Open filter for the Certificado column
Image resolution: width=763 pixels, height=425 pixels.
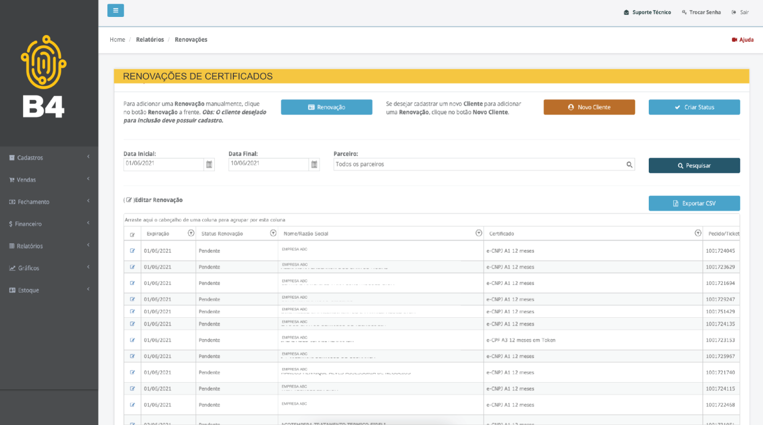coord(697,233)
